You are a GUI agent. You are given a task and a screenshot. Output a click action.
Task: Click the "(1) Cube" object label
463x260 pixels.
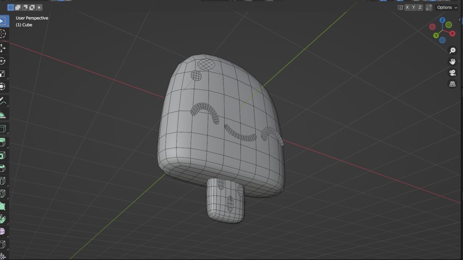[x=24, y=25]
